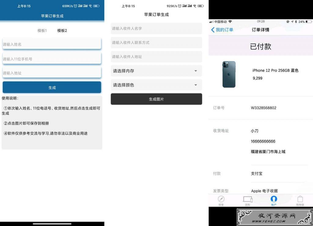Click the battery icon in middle phone status bar
This screenshot has width=313, height=226.
click(x=201, y=6)
